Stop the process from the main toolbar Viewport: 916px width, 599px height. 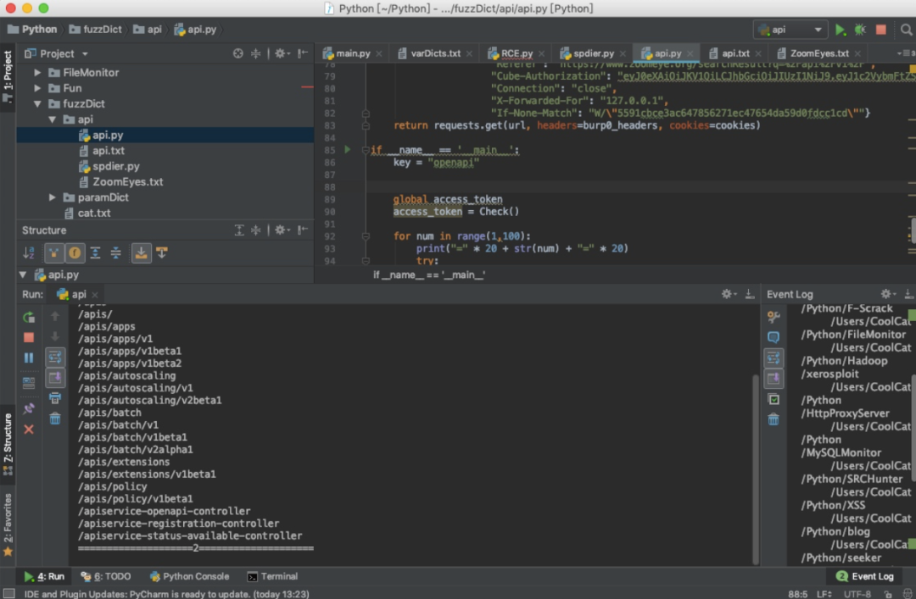point(881,30)
